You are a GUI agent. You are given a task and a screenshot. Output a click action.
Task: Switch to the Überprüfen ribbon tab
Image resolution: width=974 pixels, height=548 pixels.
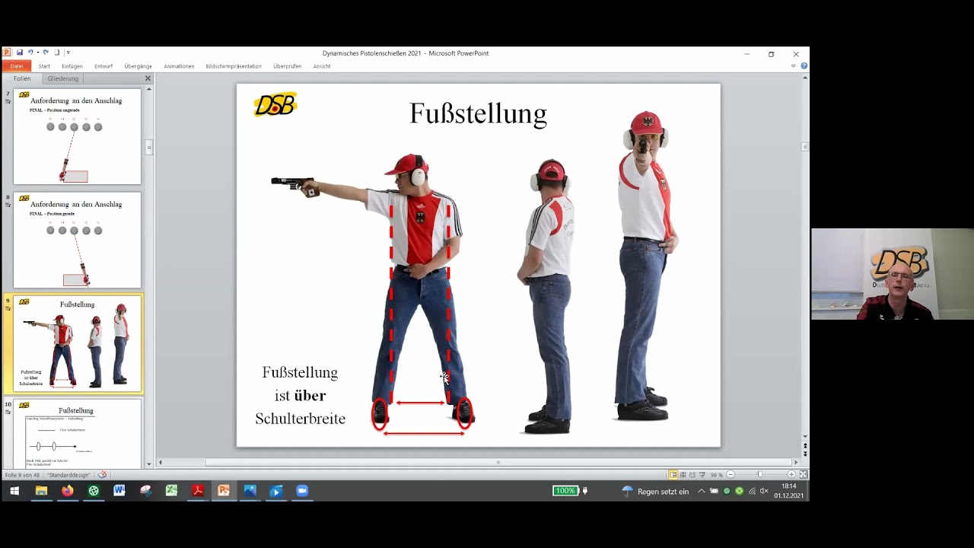click(x=288, y=66)
